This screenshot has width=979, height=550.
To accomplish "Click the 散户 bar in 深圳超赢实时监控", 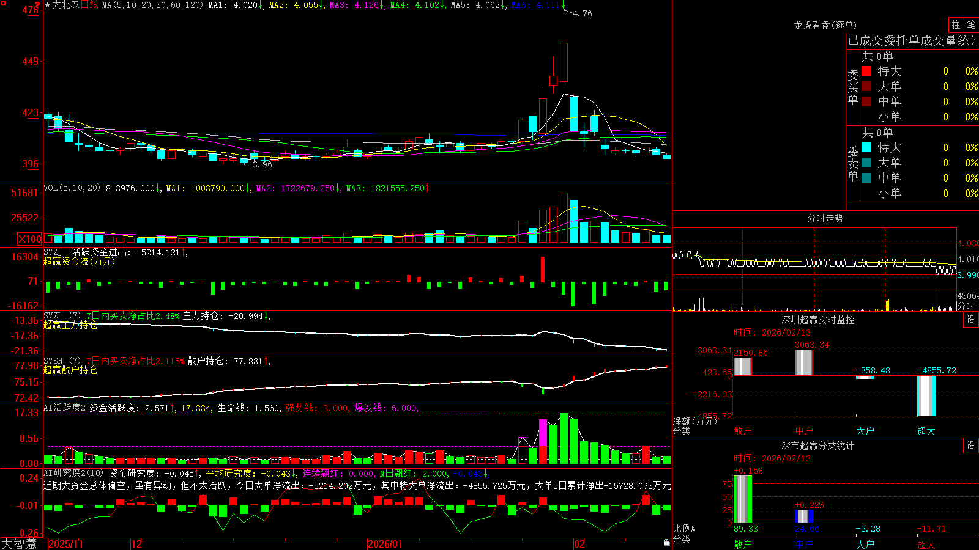I will pos(742,367).
